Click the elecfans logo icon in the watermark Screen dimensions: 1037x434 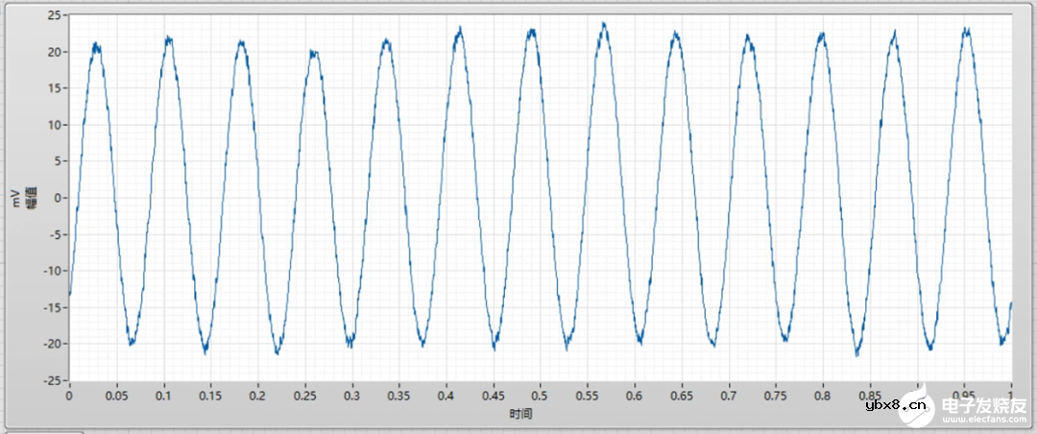pos(917,403)
